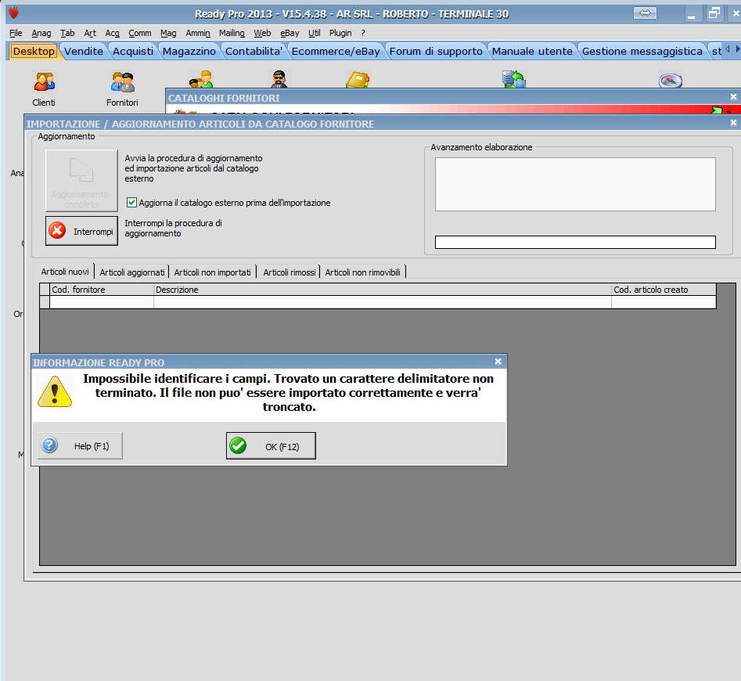Switch to the Ecommerce/eBay tab
741x681 pixels.
pyautogui.click(x=336, y=51)
